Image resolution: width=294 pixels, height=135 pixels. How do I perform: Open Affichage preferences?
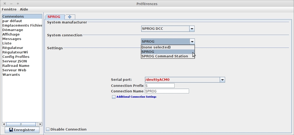(22, 34)
